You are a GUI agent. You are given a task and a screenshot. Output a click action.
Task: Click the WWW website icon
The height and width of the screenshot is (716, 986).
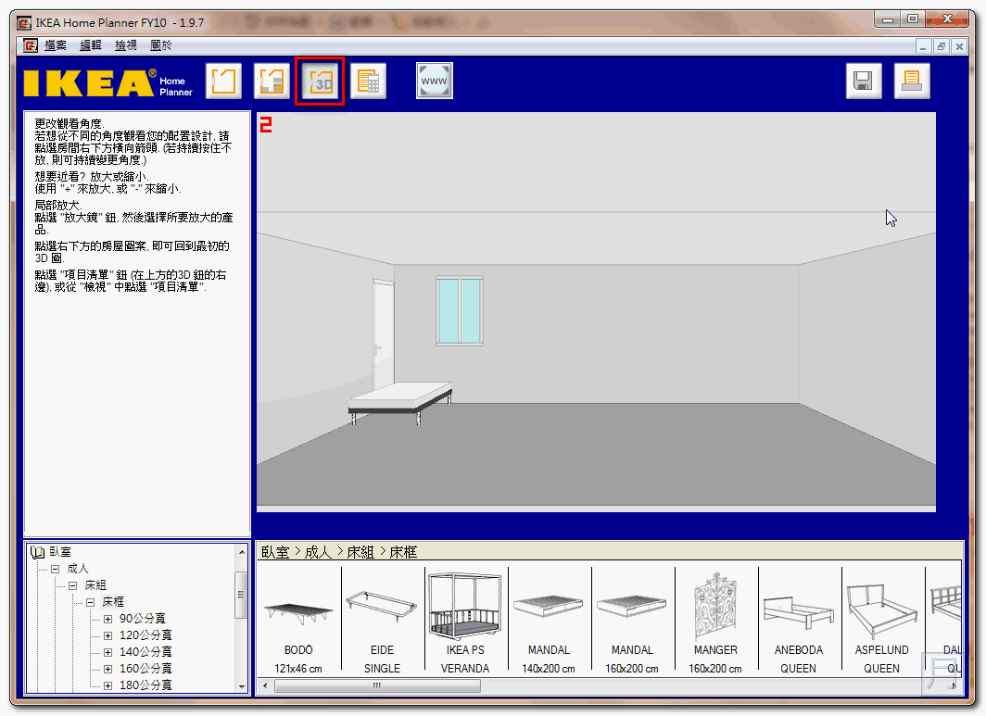(x=434, y=82)
